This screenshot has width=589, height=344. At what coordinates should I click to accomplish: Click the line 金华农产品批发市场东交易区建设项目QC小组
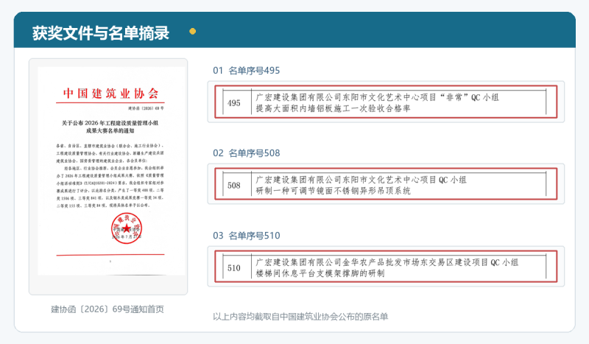[x=387, y=262]
